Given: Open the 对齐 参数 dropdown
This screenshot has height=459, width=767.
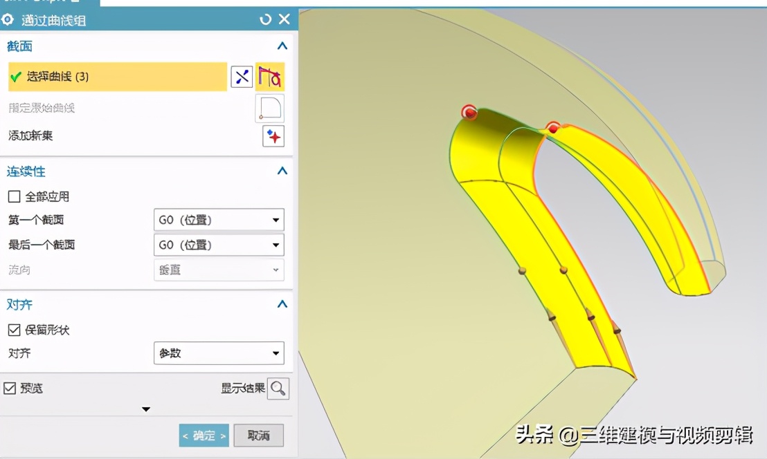Looking at the screenshot, I should pos(219,353).
